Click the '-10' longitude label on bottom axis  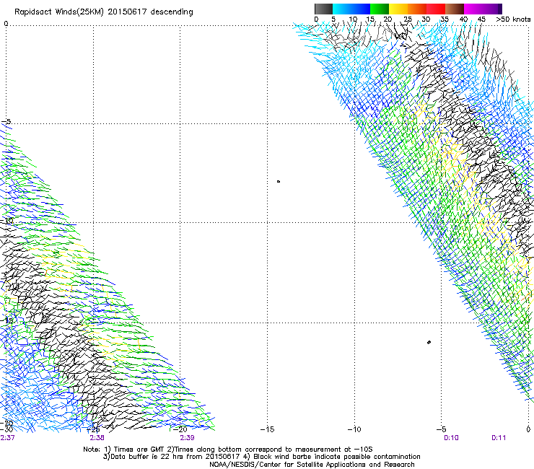(x=354, y=429)
